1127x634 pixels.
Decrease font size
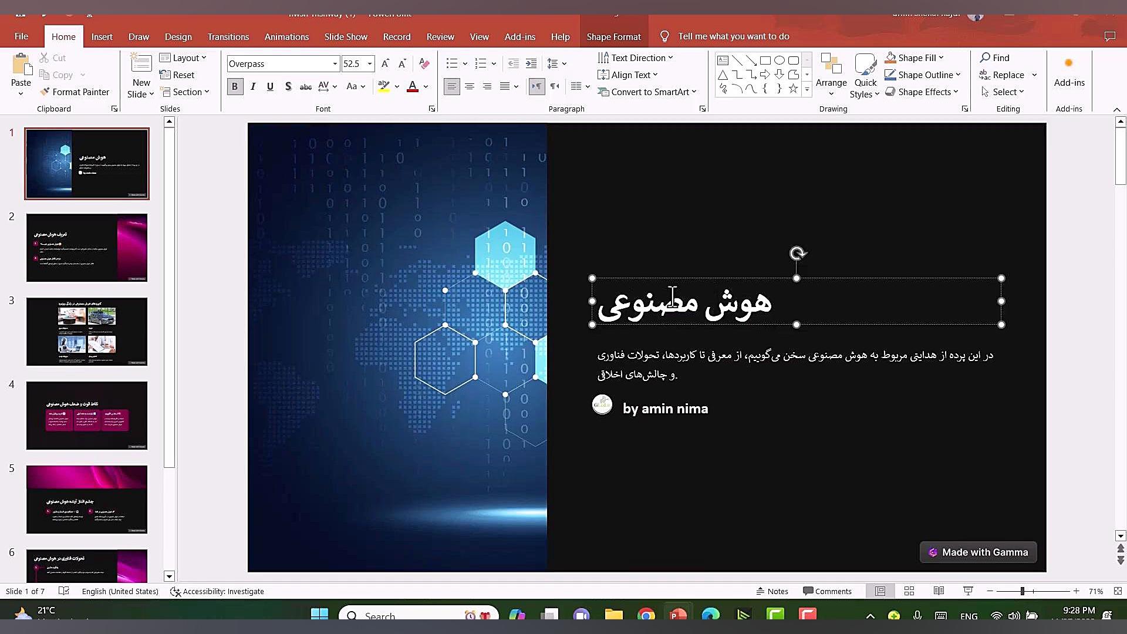click(x=402, y=63)
